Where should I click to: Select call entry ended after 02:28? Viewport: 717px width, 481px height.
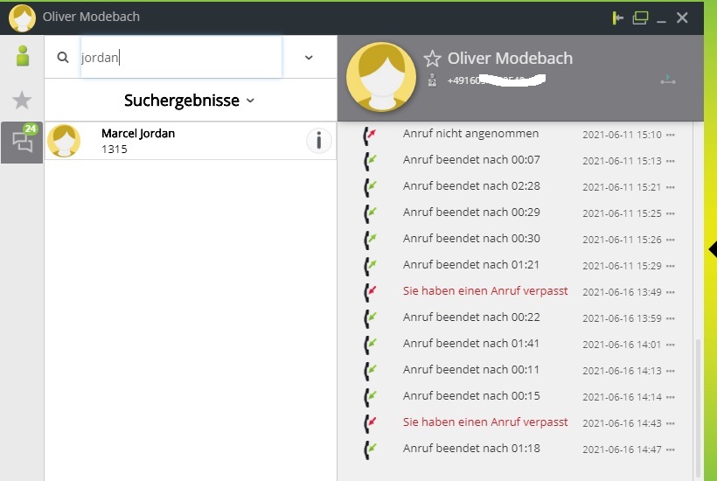pos(471,186)
